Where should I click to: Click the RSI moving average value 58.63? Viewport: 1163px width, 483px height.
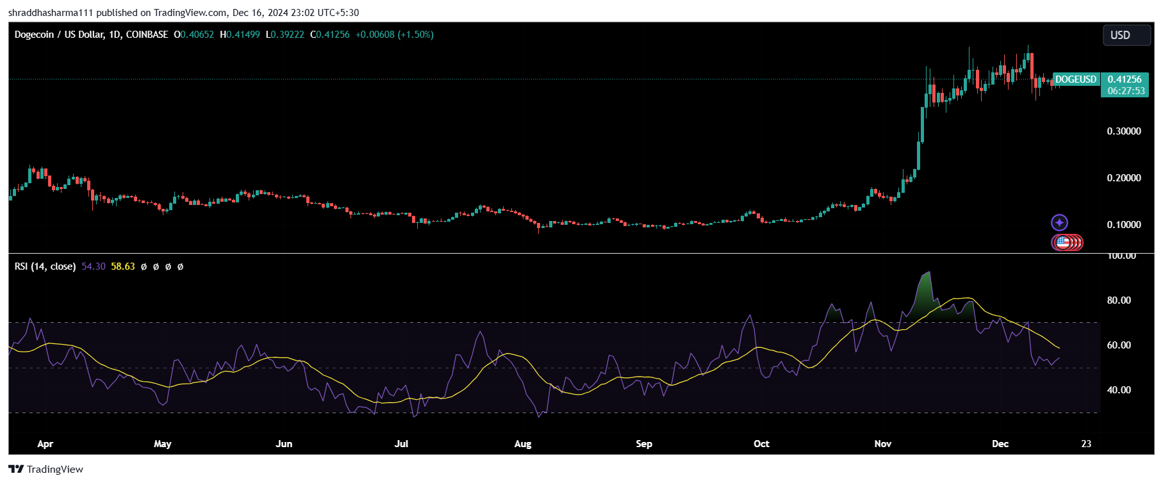123,266
